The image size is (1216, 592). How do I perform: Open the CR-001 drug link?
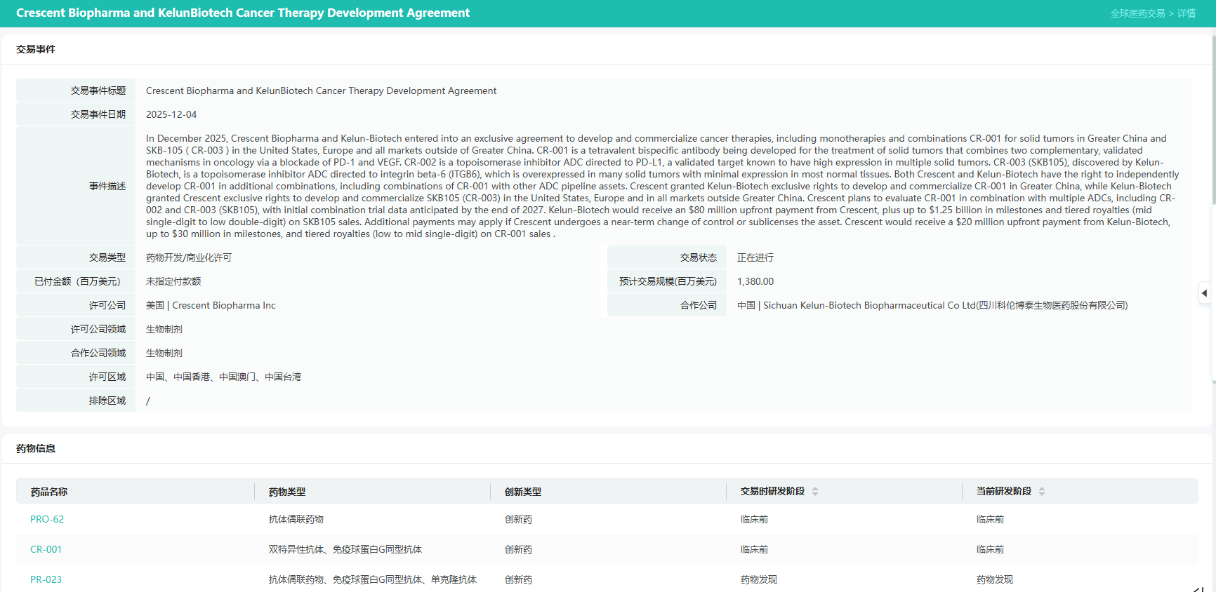click(x=46, y=550)
